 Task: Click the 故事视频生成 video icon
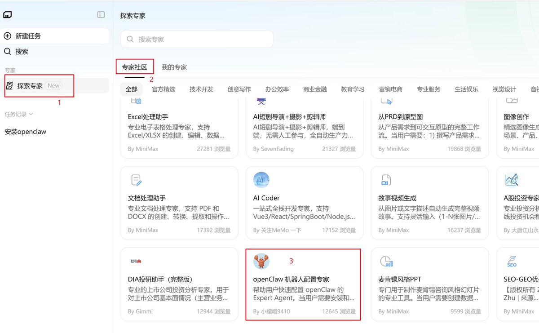tap(386, 180)
